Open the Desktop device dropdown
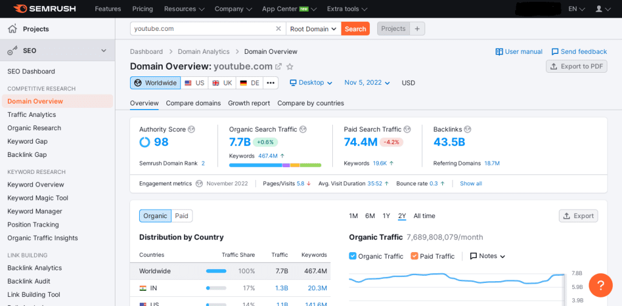The width and height of the screenshot is (622, 306). tap(311, 83)
